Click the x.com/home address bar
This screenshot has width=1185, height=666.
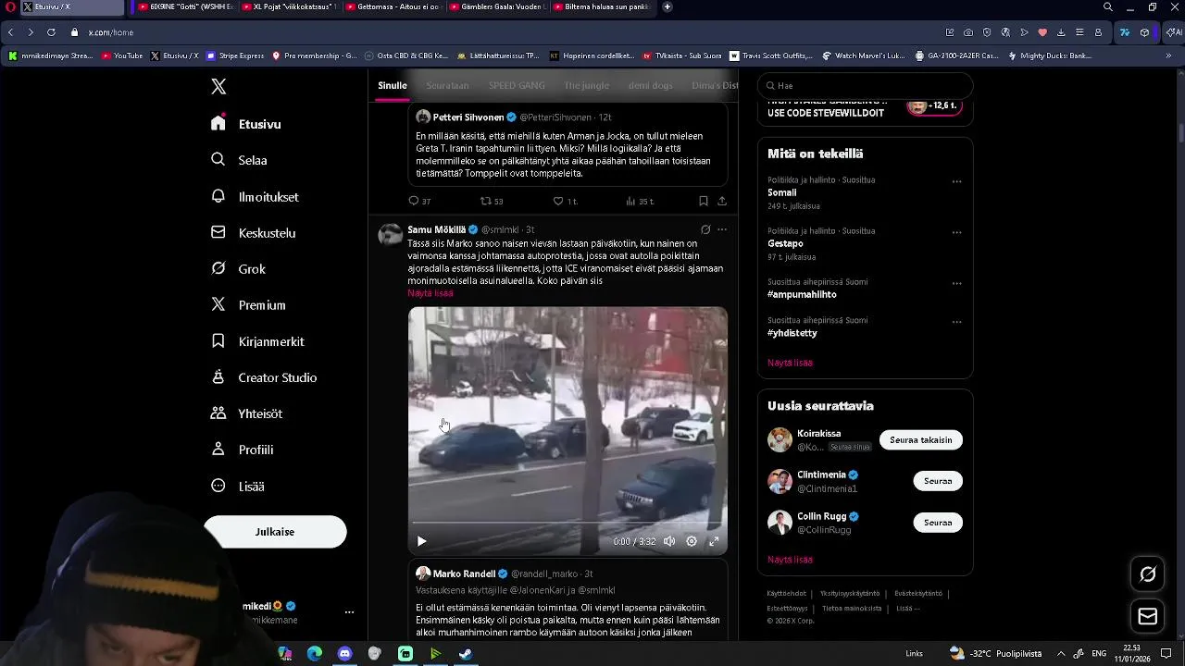tap(111, 32)
